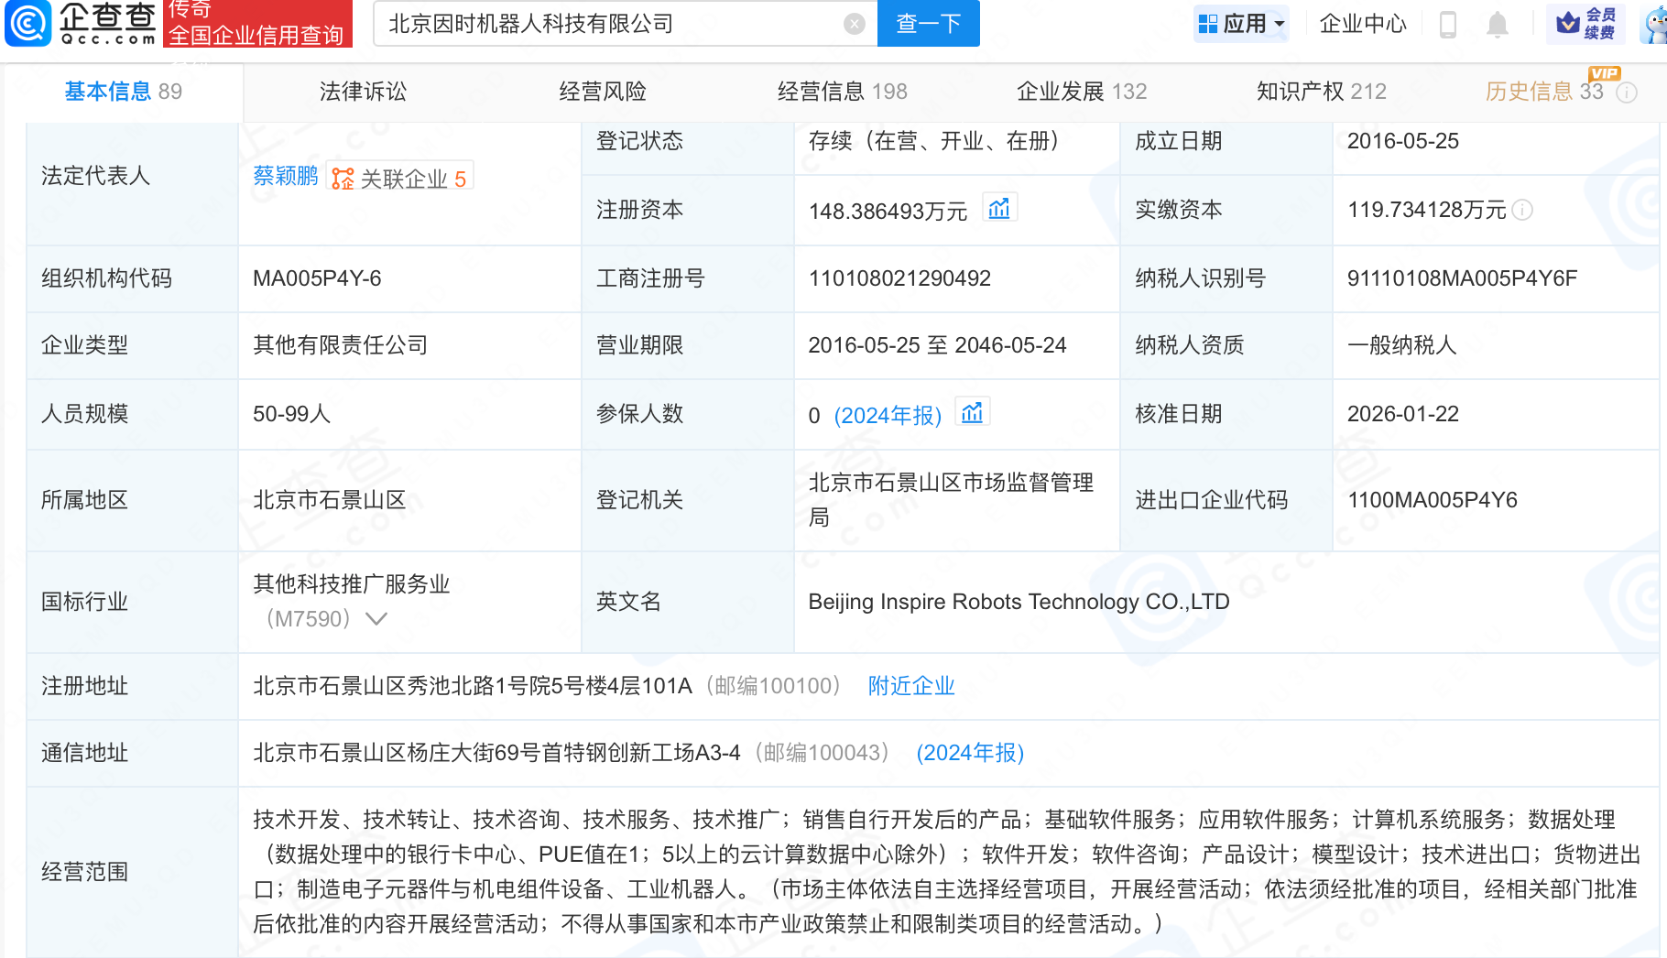Image resolution: width=1667 pixels, height=958 pixels.
Task: Open the 经营风险 tab
Action: pyautogui.click(x=603, y=92)
